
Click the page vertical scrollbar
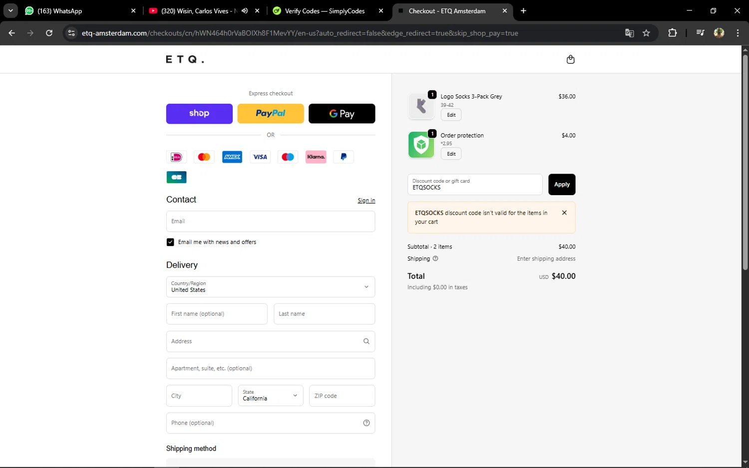pos(745,162)
